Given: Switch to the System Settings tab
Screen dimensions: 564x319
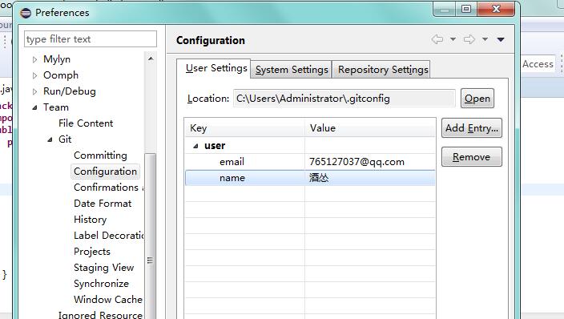Looking at the screenshot, I should click(x=292, y=69).
